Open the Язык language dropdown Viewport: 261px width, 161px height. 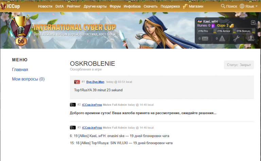click(x=251, y=6)
